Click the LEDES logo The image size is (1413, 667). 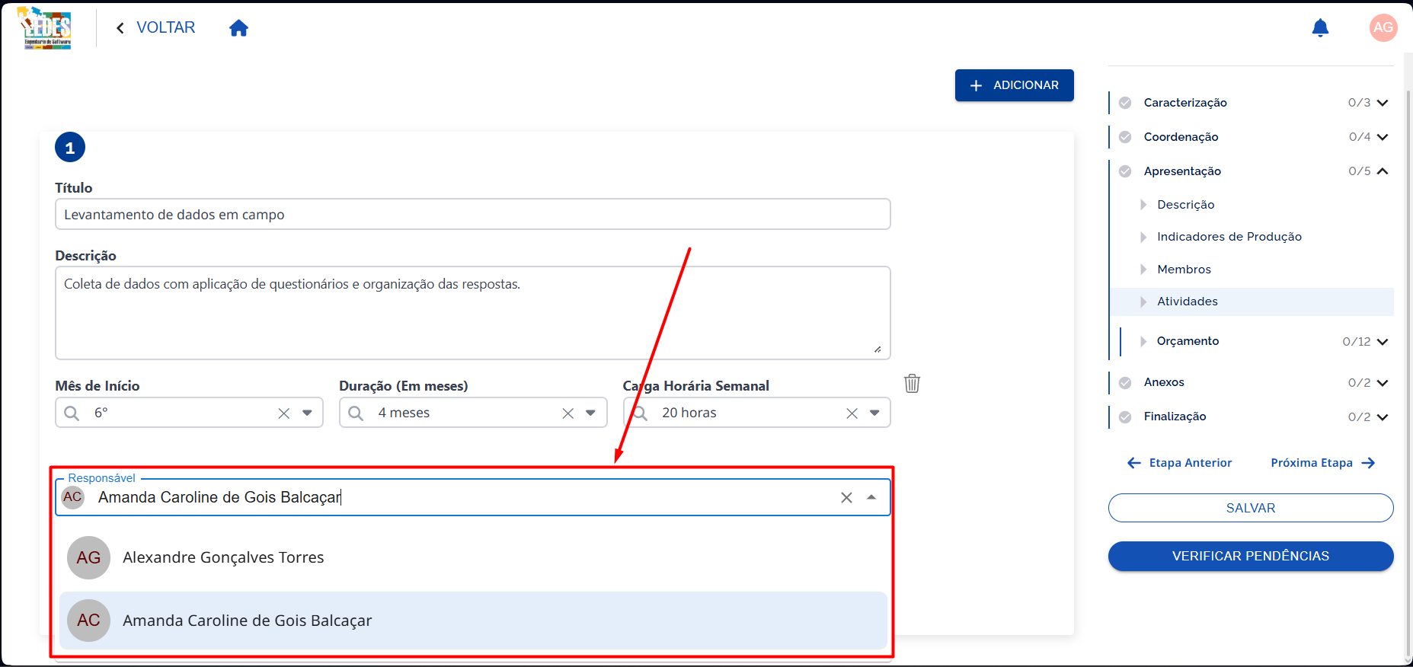point(45,28)
